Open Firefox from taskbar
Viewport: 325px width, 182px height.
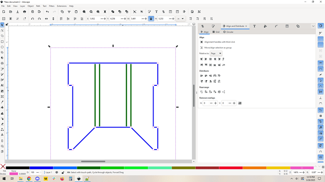click(x=62, y=179)
